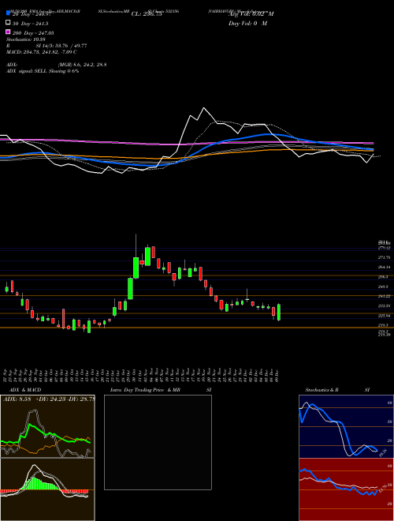Click the tallest green candle with long upper wick
394x521 pixels.
point(136,268)
